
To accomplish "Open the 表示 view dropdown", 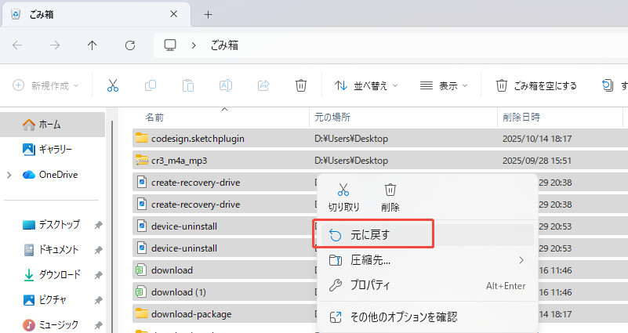I will pos(444,86).
